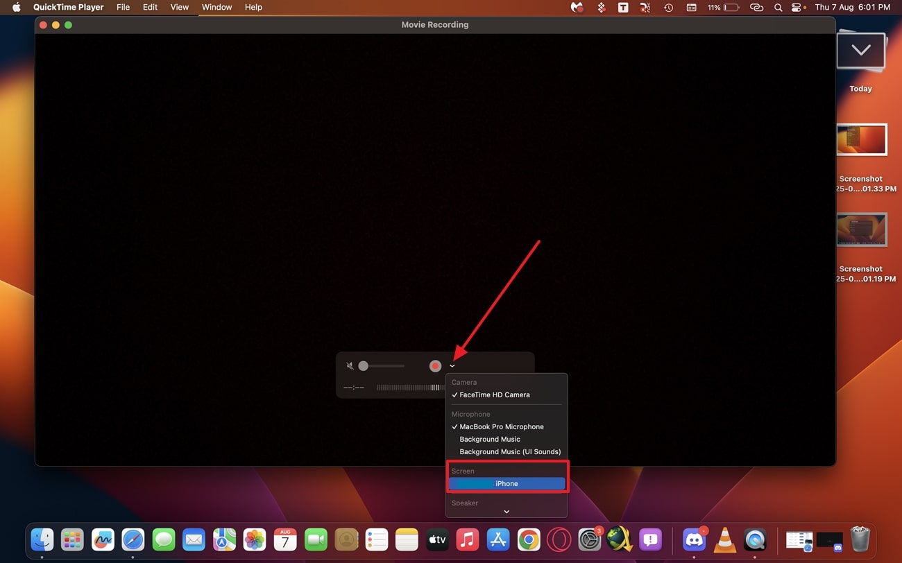Open Apple TV from the Dock

click(437, 539)
